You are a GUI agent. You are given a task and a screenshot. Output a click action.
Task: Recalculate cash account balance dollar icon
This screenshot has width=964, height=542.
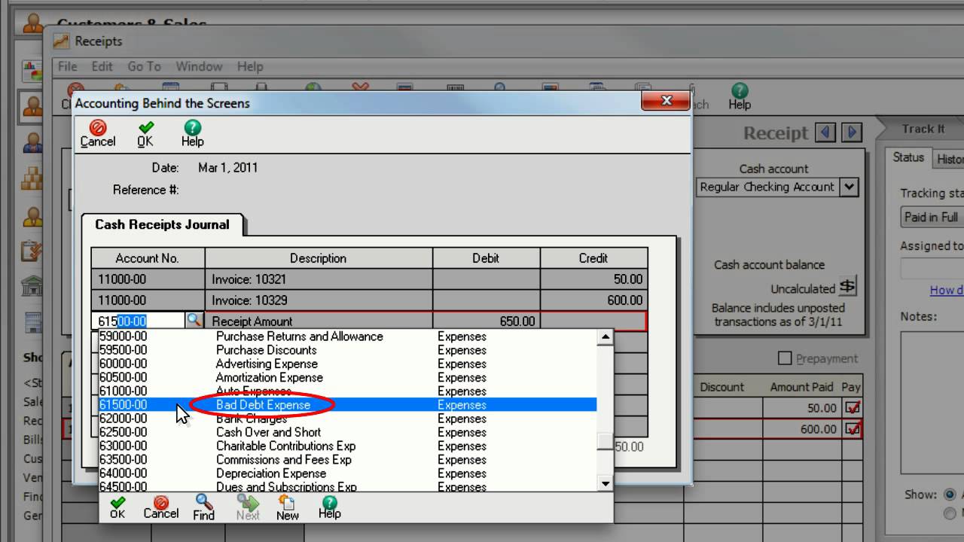click(848, 286)
